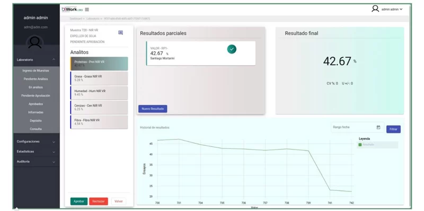Screen dimensions: 424x211
Task: Click the EXPELLER DE SOJA text
Action: click(x=83, y=36)
